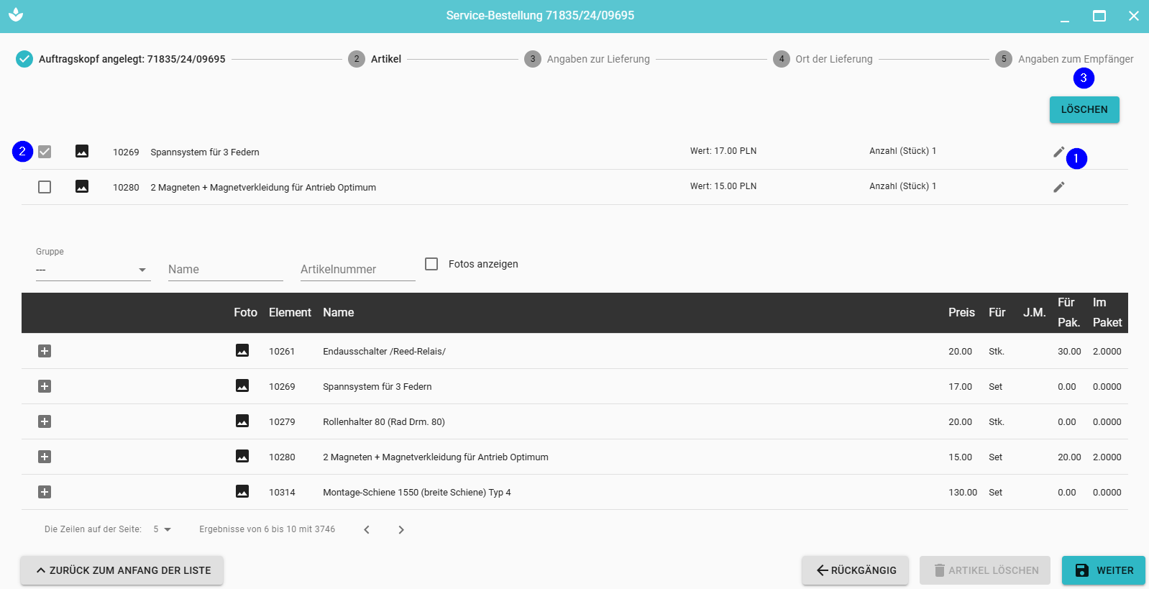This screenshot has width=1149, height=589.
Task: Open photo icon of selected item 10269
Action: pyautogui.click(x=82, y=152)
